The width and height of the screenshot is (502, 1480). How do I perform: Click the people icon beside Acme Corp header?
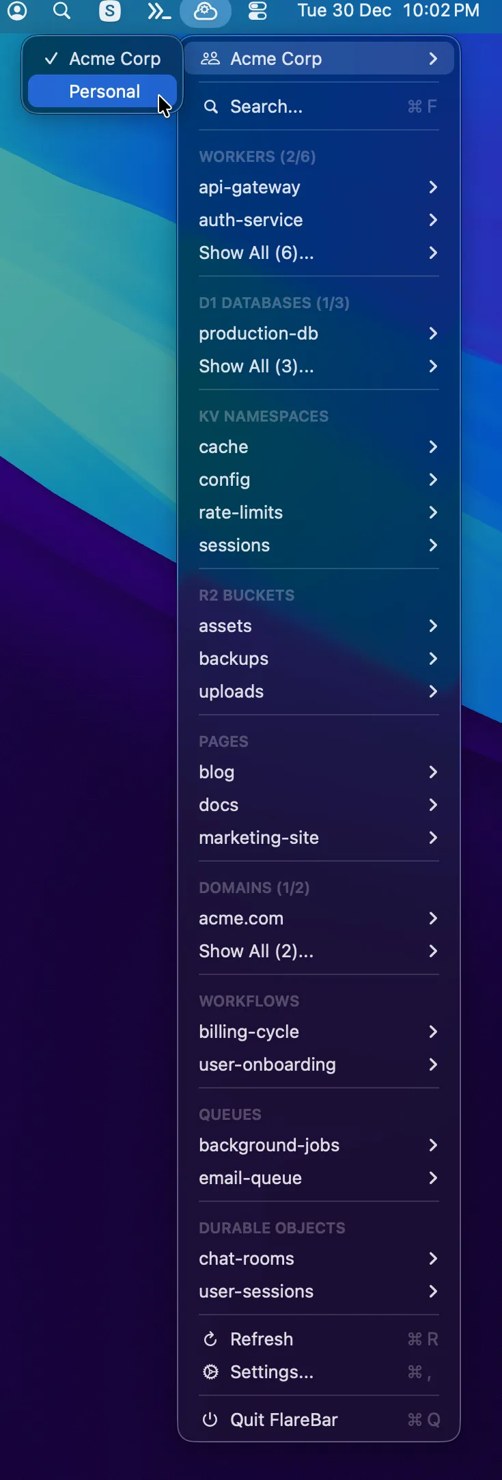pos(210,58)
